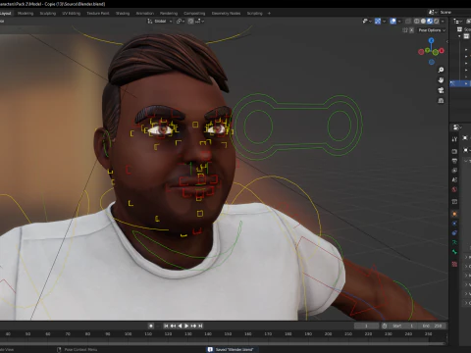
Task: Toggle auto keying record button
Action: [151, 326]
